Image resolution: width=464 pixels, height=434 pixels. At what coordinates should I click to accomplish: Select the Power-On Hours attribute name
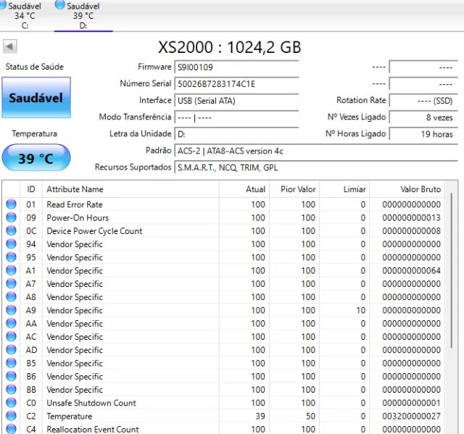click(78, 218)
